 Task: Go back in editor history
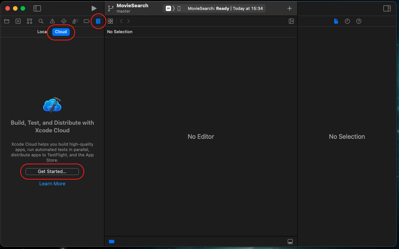122,21
